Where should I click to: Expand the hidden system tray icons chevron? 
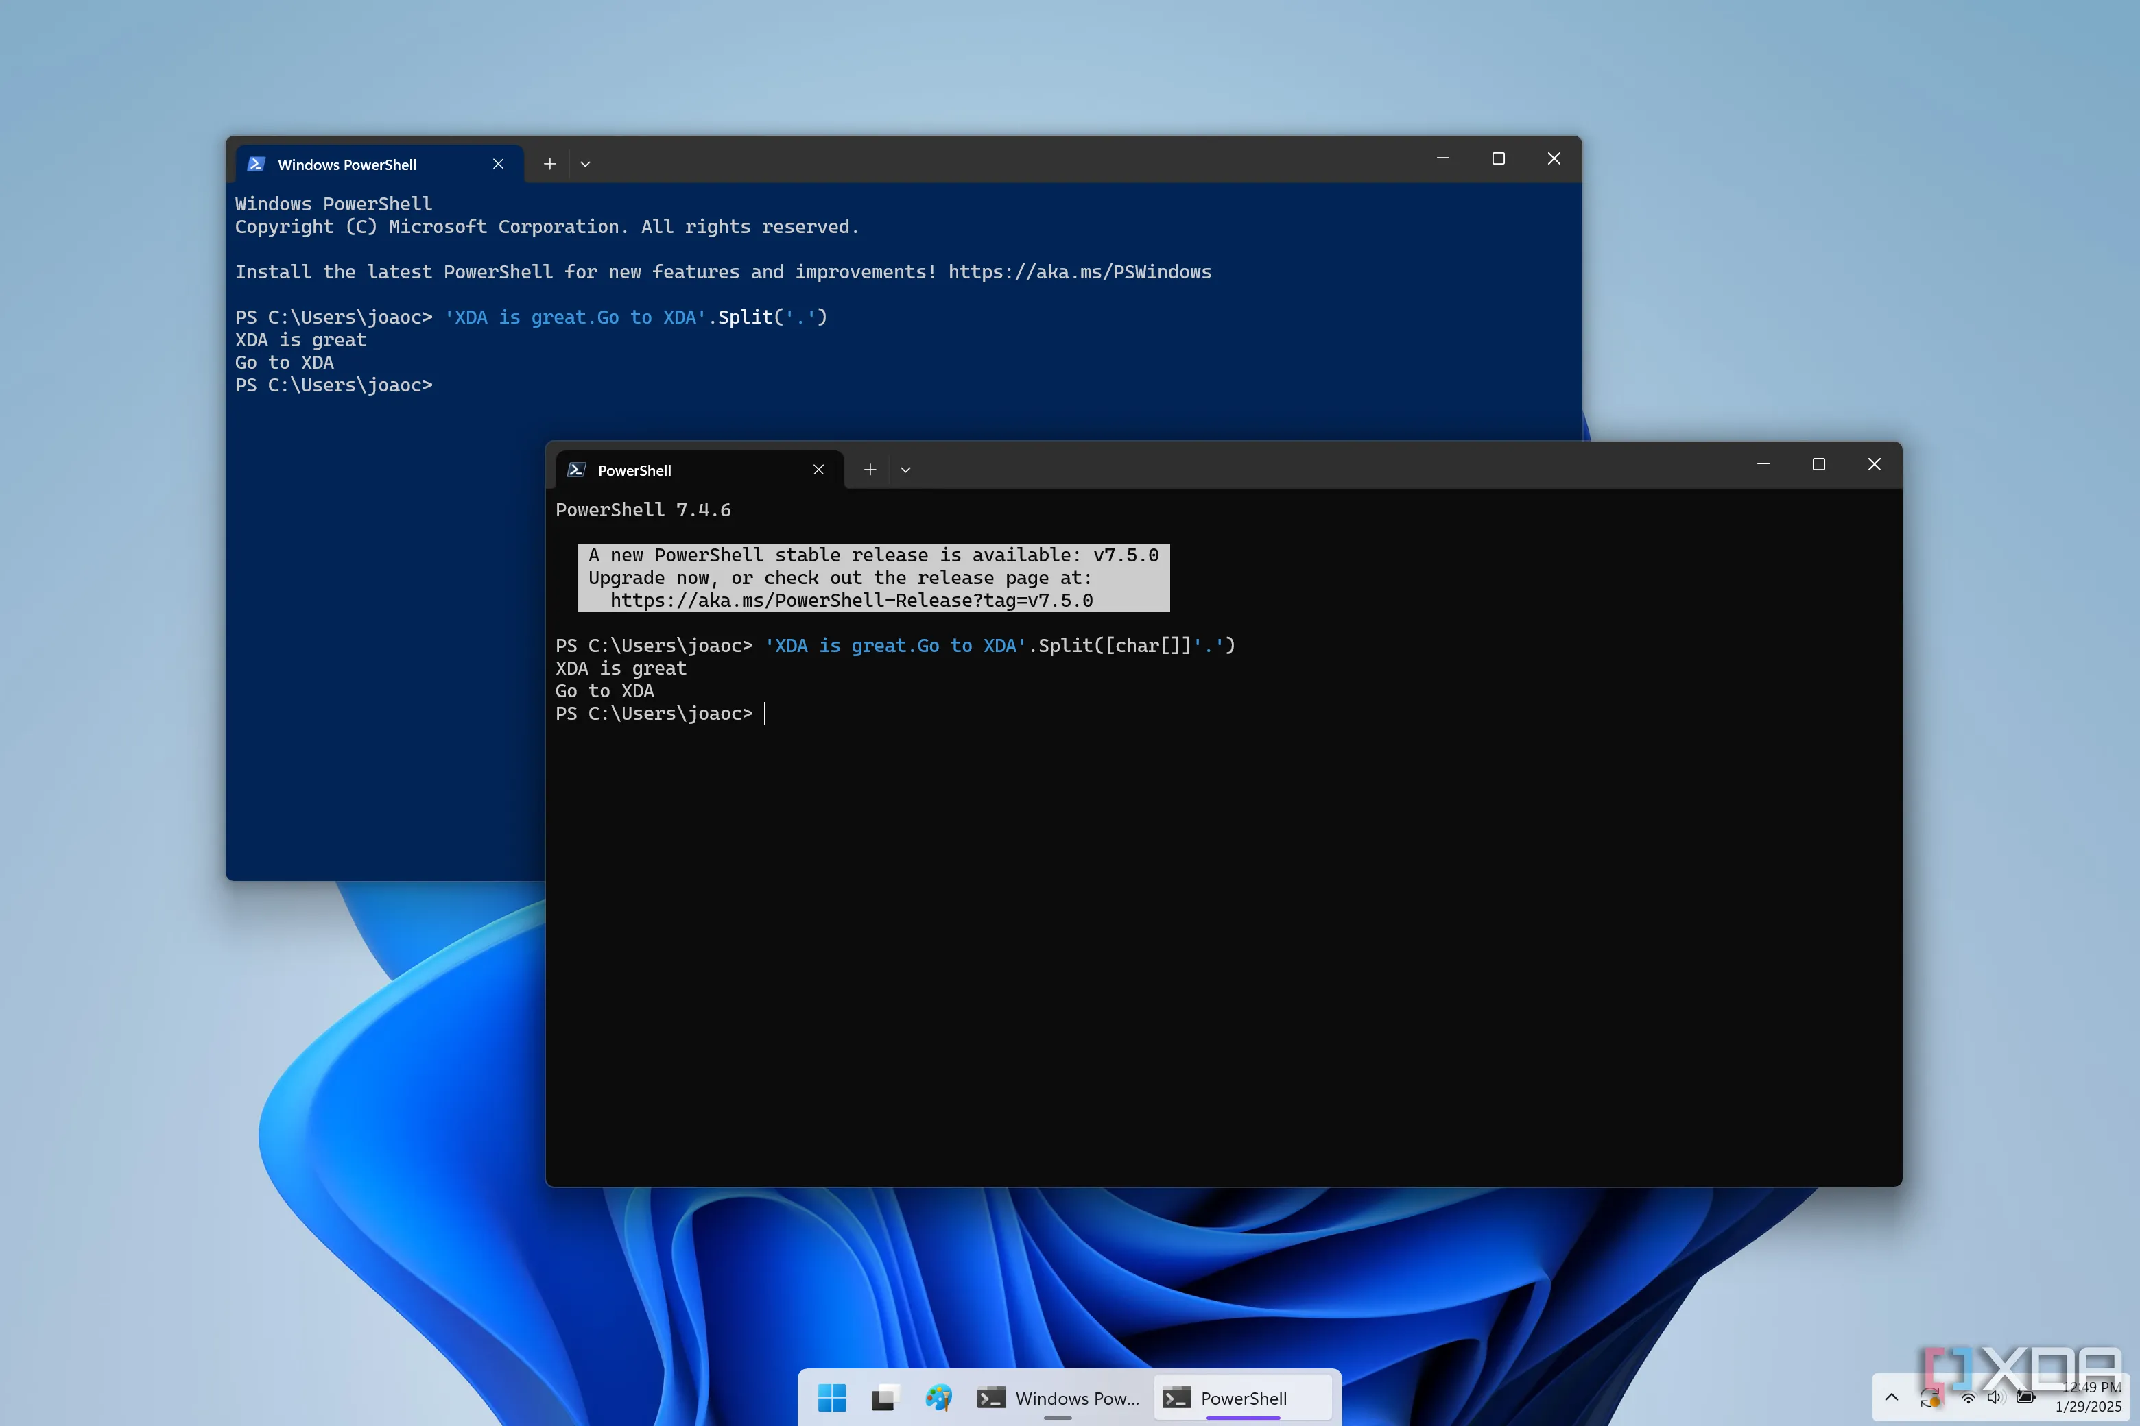tap(1892, 1398)
